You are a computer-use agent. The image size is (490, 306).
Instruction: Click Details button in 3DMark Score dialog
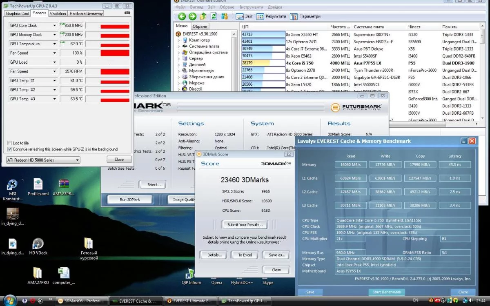pos(214,255)
